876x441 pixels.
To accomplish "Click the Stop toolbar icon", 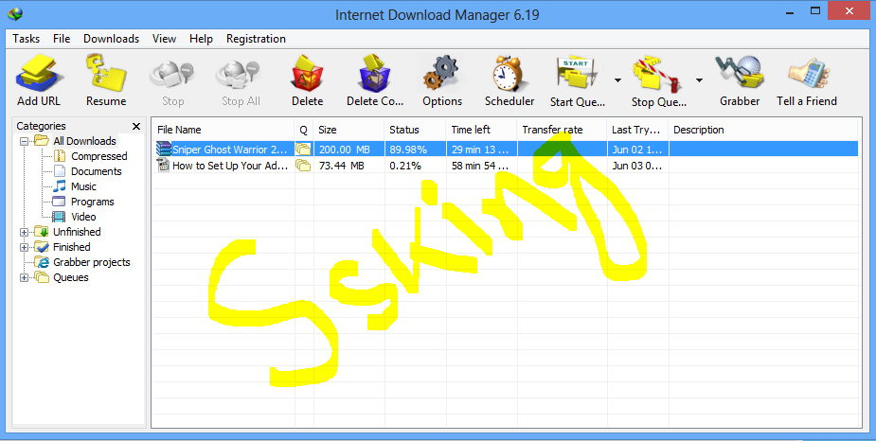I will [x=172, y=76].
